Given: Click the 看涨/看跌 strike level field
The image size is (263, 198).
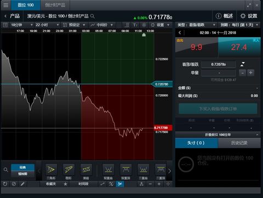Looking at the screenshot, I should pyautogui.click(x=219, y=64).
